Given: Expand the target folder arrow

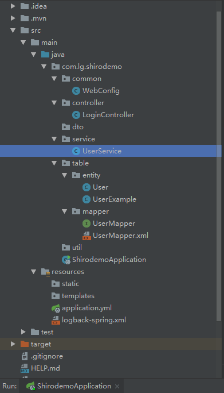Looking at the screenshot, I should [x=13, y=344].
